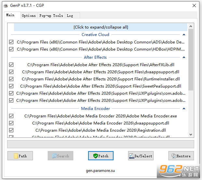The height and width of the screenshot is (180, 202).
Task: Toggle checkbox for Adobe Media Encoder.exe
Action: pyautogui.click(x=11, y=116)
